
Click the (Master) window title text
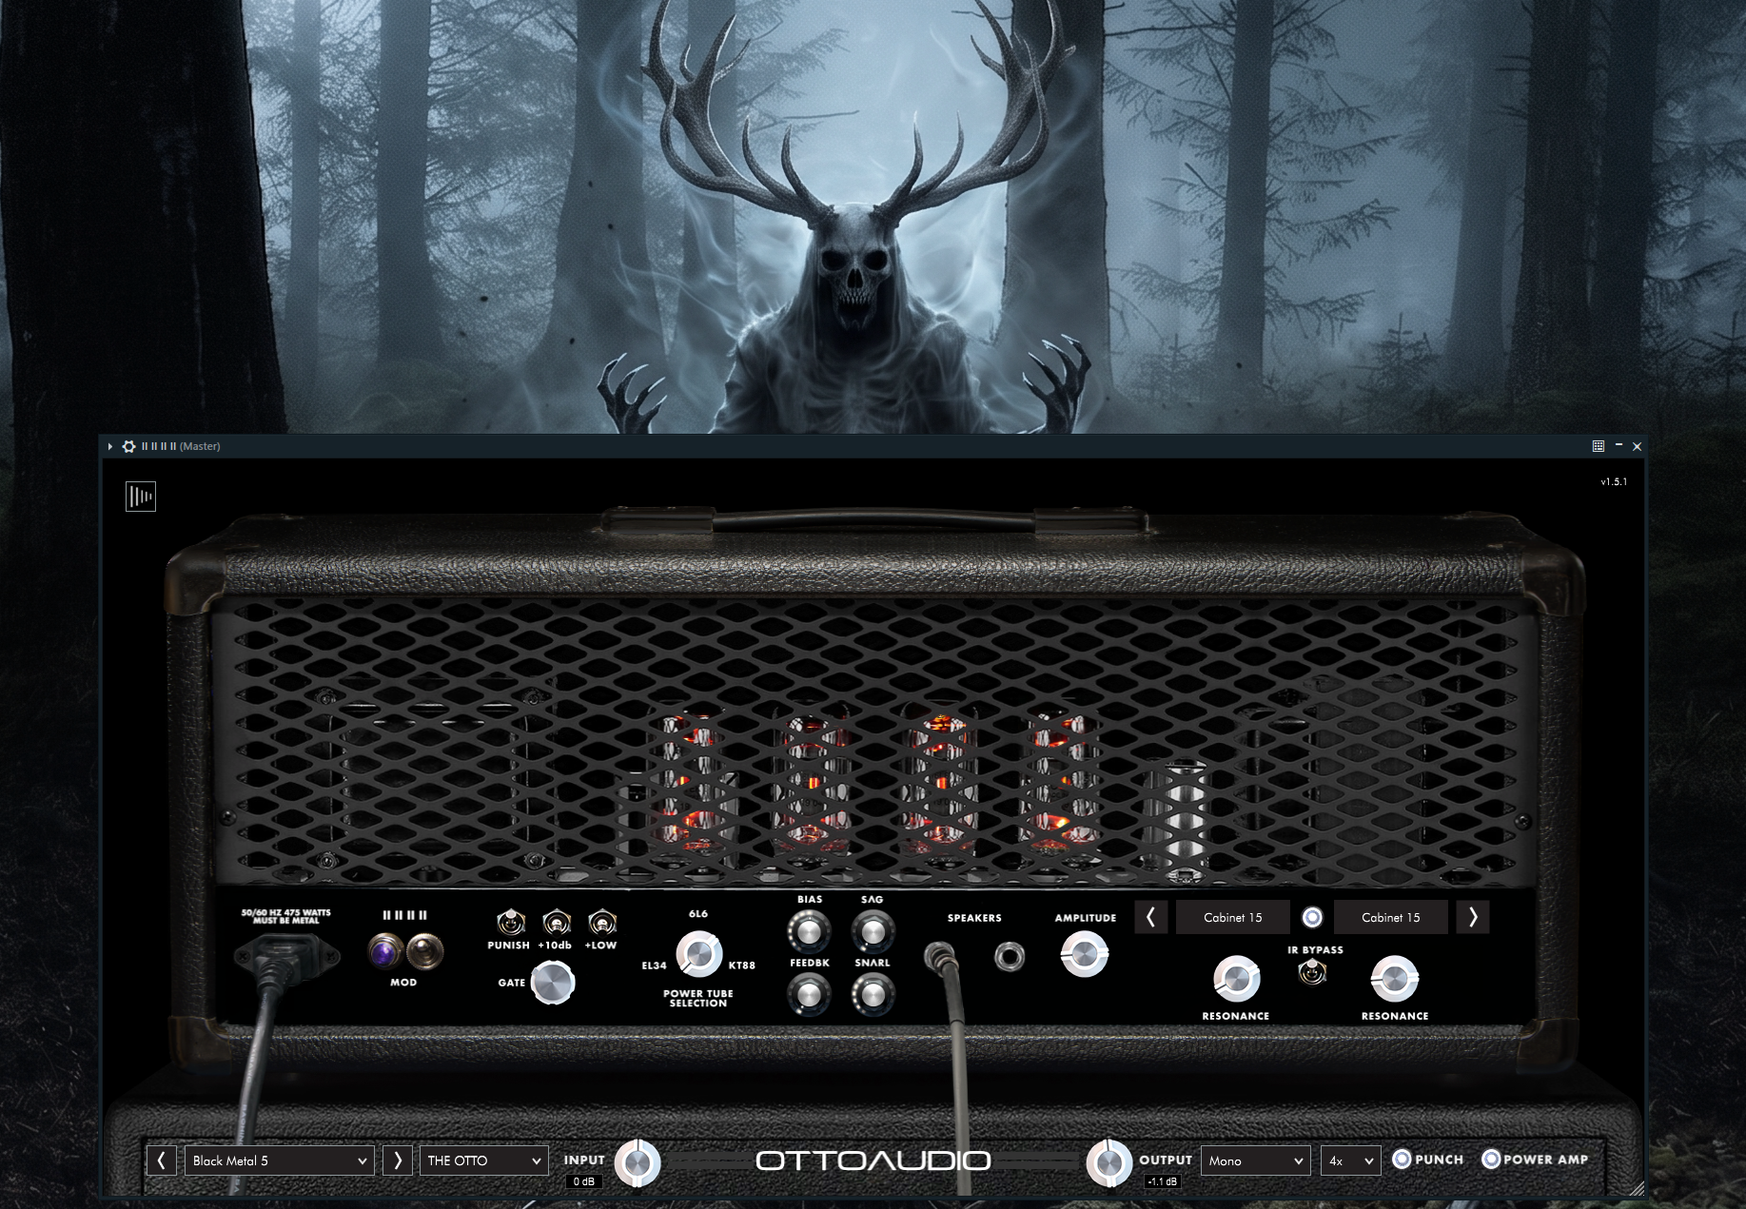[x=200, y=446]
